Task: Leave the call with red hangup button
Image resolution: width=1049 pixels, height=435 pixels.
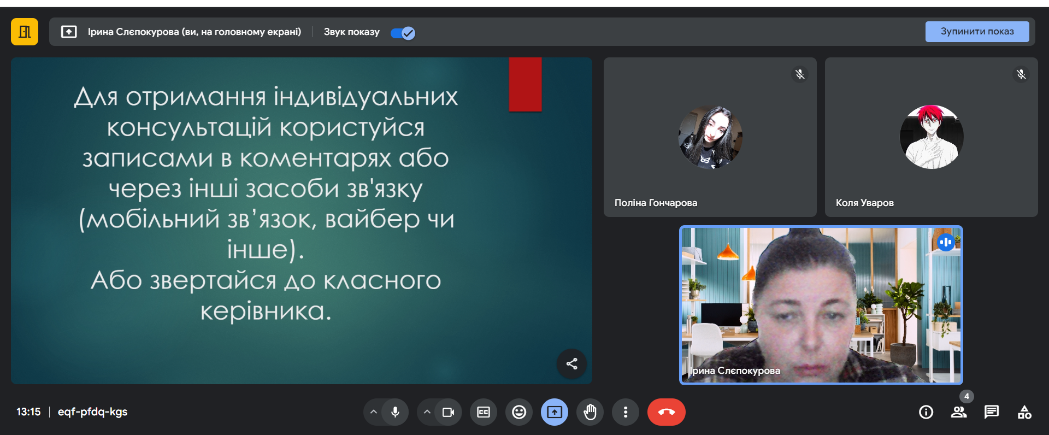Action: pyautogui.click(x=666, y=412)
